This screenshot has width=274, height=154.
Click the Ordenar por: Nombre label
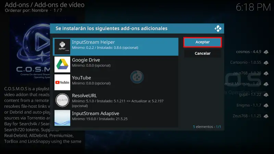(x=26, y=11)
